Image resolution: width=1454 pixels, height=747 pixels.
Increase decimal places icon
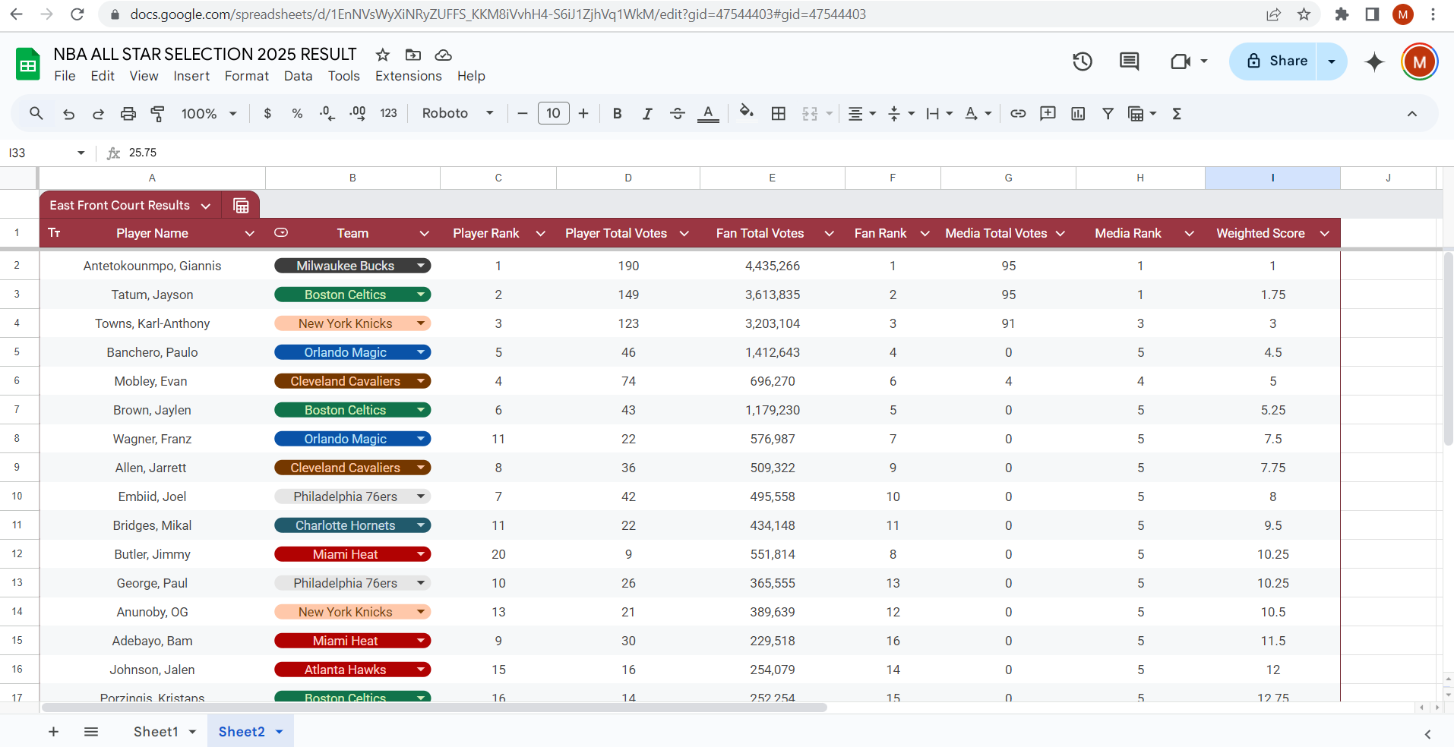358,114
